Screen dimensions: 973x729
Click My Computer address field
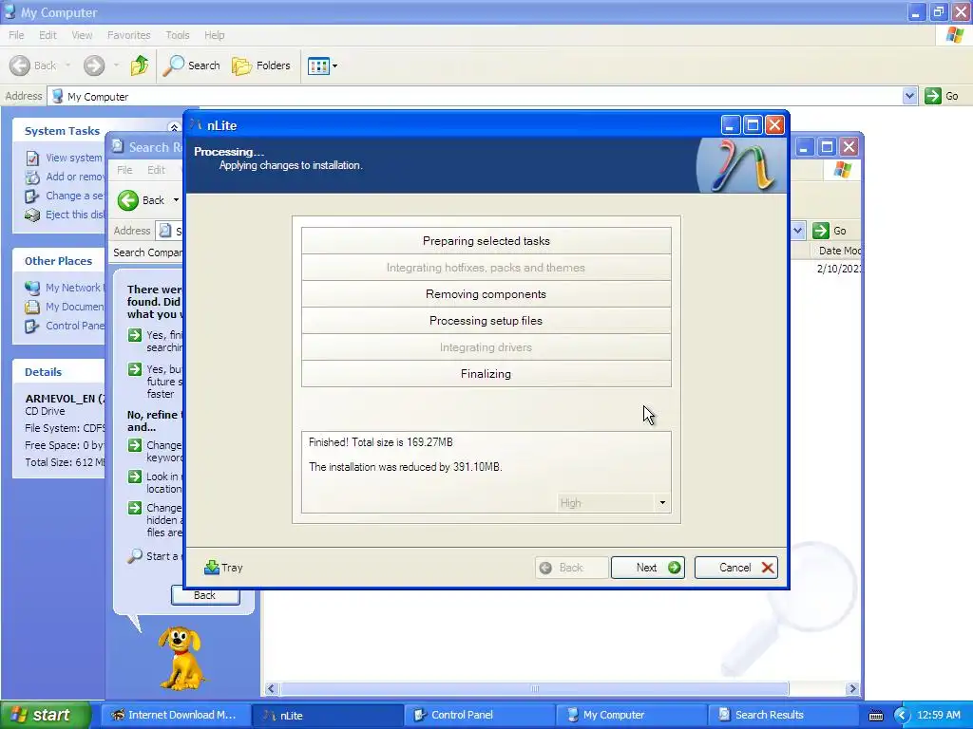pyautogui.click(x=475, y=96)
